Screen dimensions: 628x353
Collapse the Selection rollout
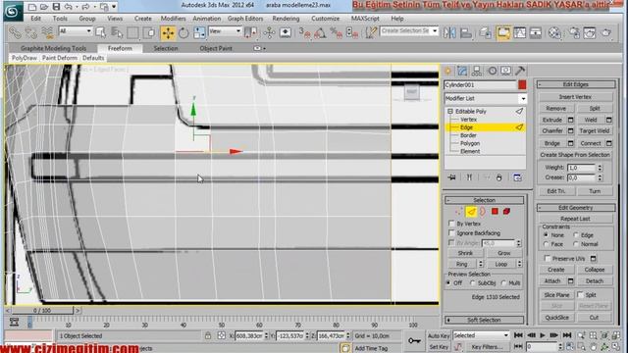pos(484,200)
